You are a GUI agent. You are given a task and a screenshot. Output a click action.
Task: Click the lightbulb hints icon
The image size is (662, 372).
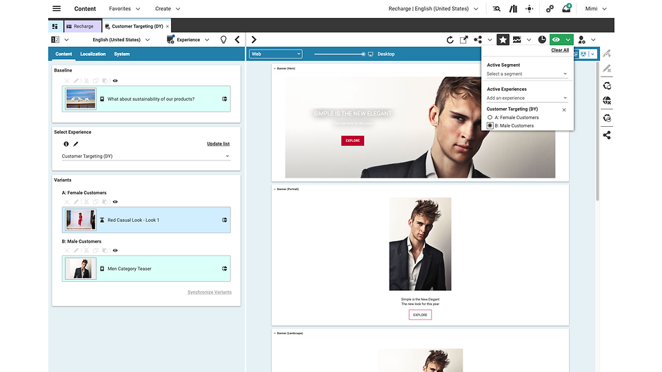tap(223, 40)
